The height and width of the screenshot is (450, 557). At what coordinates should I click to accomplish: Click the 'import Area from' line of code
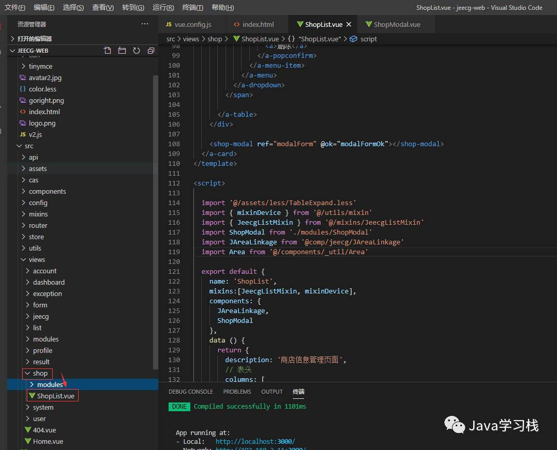[284, 252]
